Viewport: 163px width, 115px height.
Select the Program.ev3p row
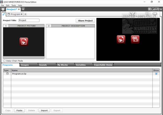[x=81, y=74]
